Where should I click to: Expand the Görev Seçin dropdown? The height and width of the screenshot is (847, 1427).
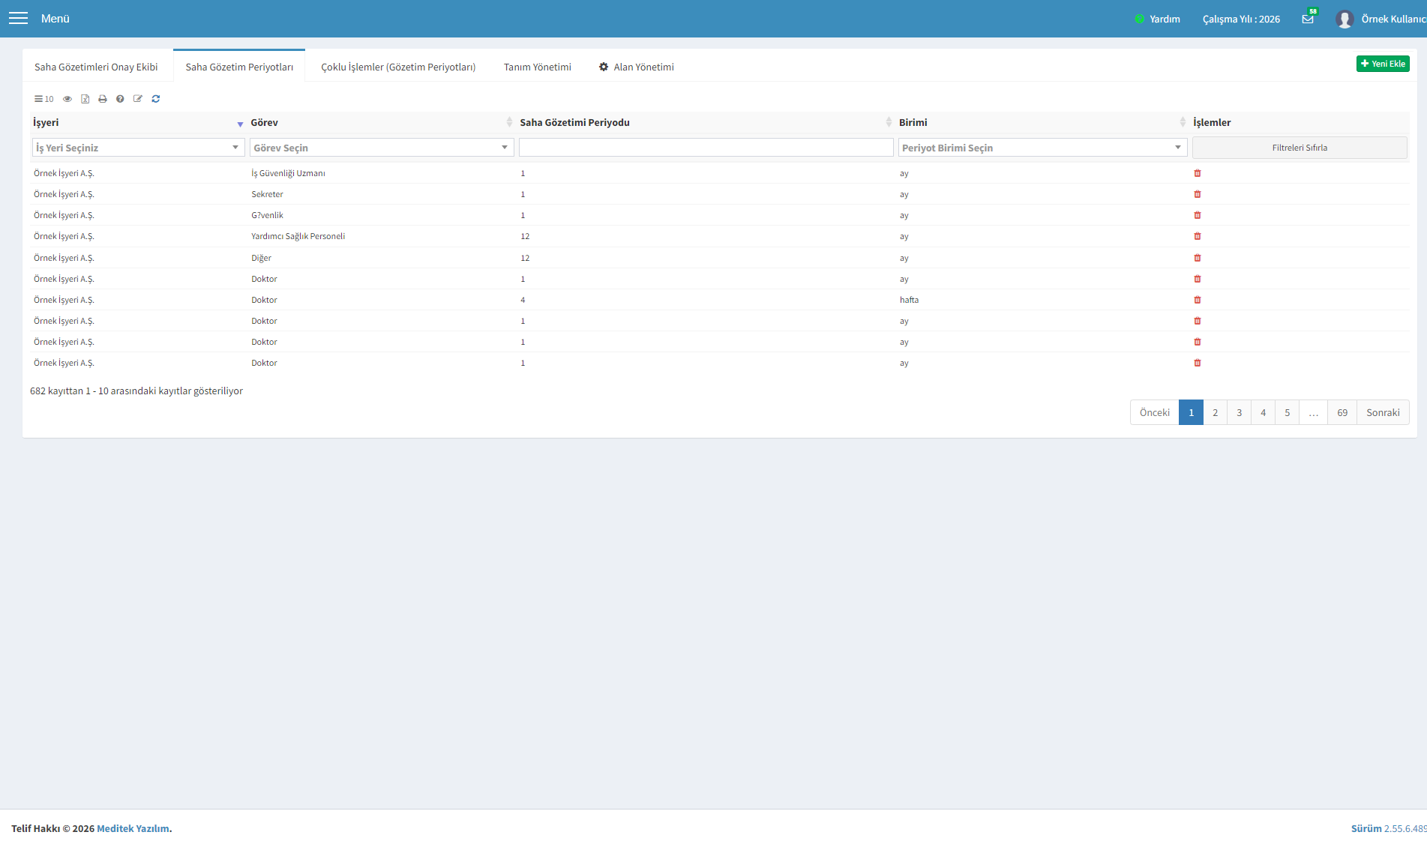coord(382,148)
